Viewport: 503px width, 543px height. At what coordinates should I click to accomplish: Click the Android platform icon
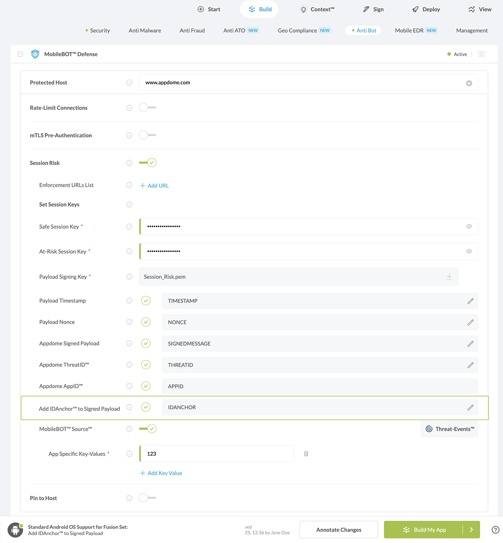click(x=15, y=530)
